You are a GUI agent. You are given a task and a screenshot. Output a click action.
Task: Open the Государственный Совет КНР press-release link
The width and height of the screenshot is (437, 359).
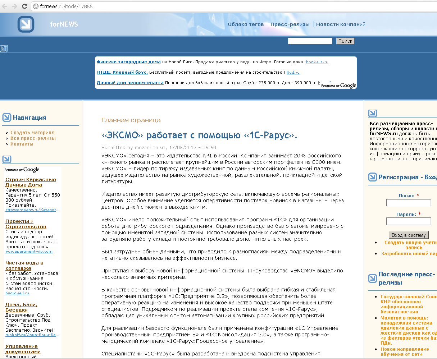[409, 304]
